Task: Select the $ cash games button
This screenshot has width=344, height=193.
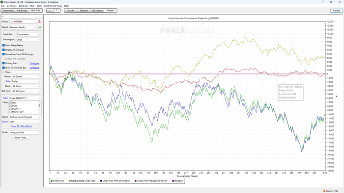Action: coord(50,10)
